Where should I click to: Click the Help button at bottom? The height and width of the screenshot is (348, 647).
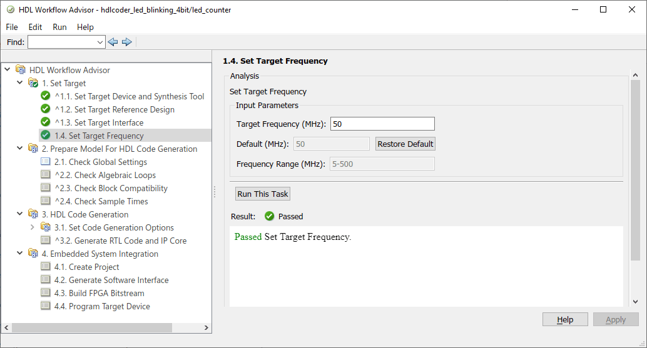tap(565, 320)
